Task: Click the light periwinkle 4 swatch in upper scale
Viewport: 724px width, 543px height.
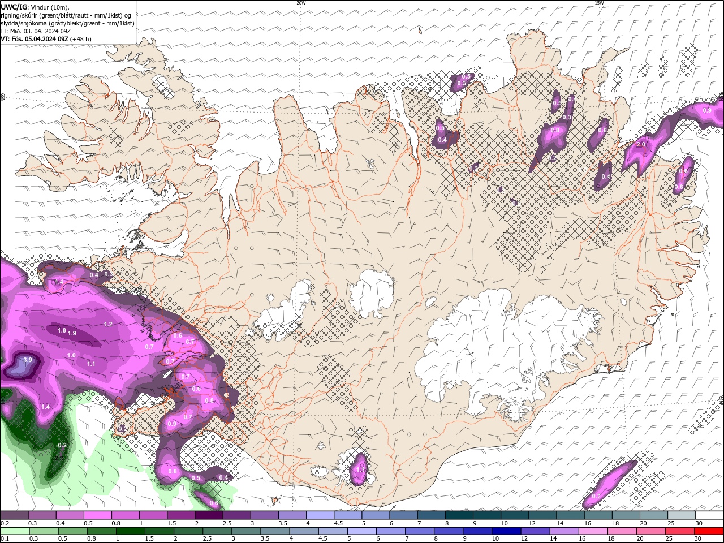Action: (x=319, y=515)
